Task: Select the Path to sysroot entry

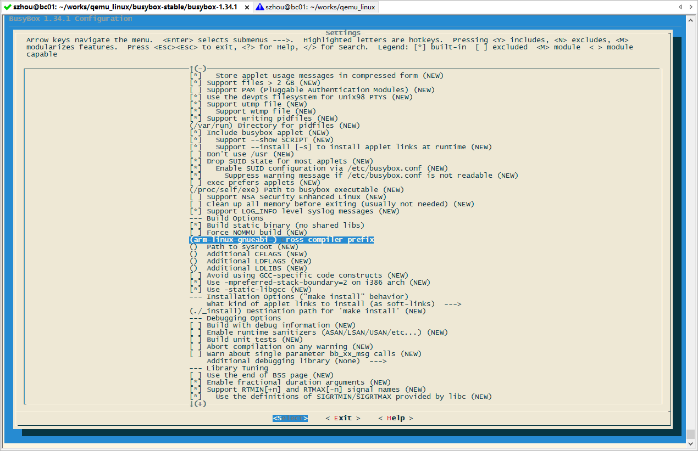Action: point(243,247)
